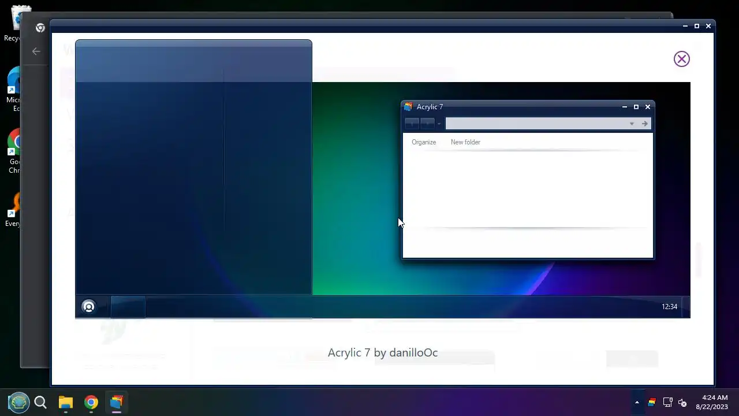The image size is (739, 416).
Task: Open taskbar search magnifier
Action: point(40,402)
